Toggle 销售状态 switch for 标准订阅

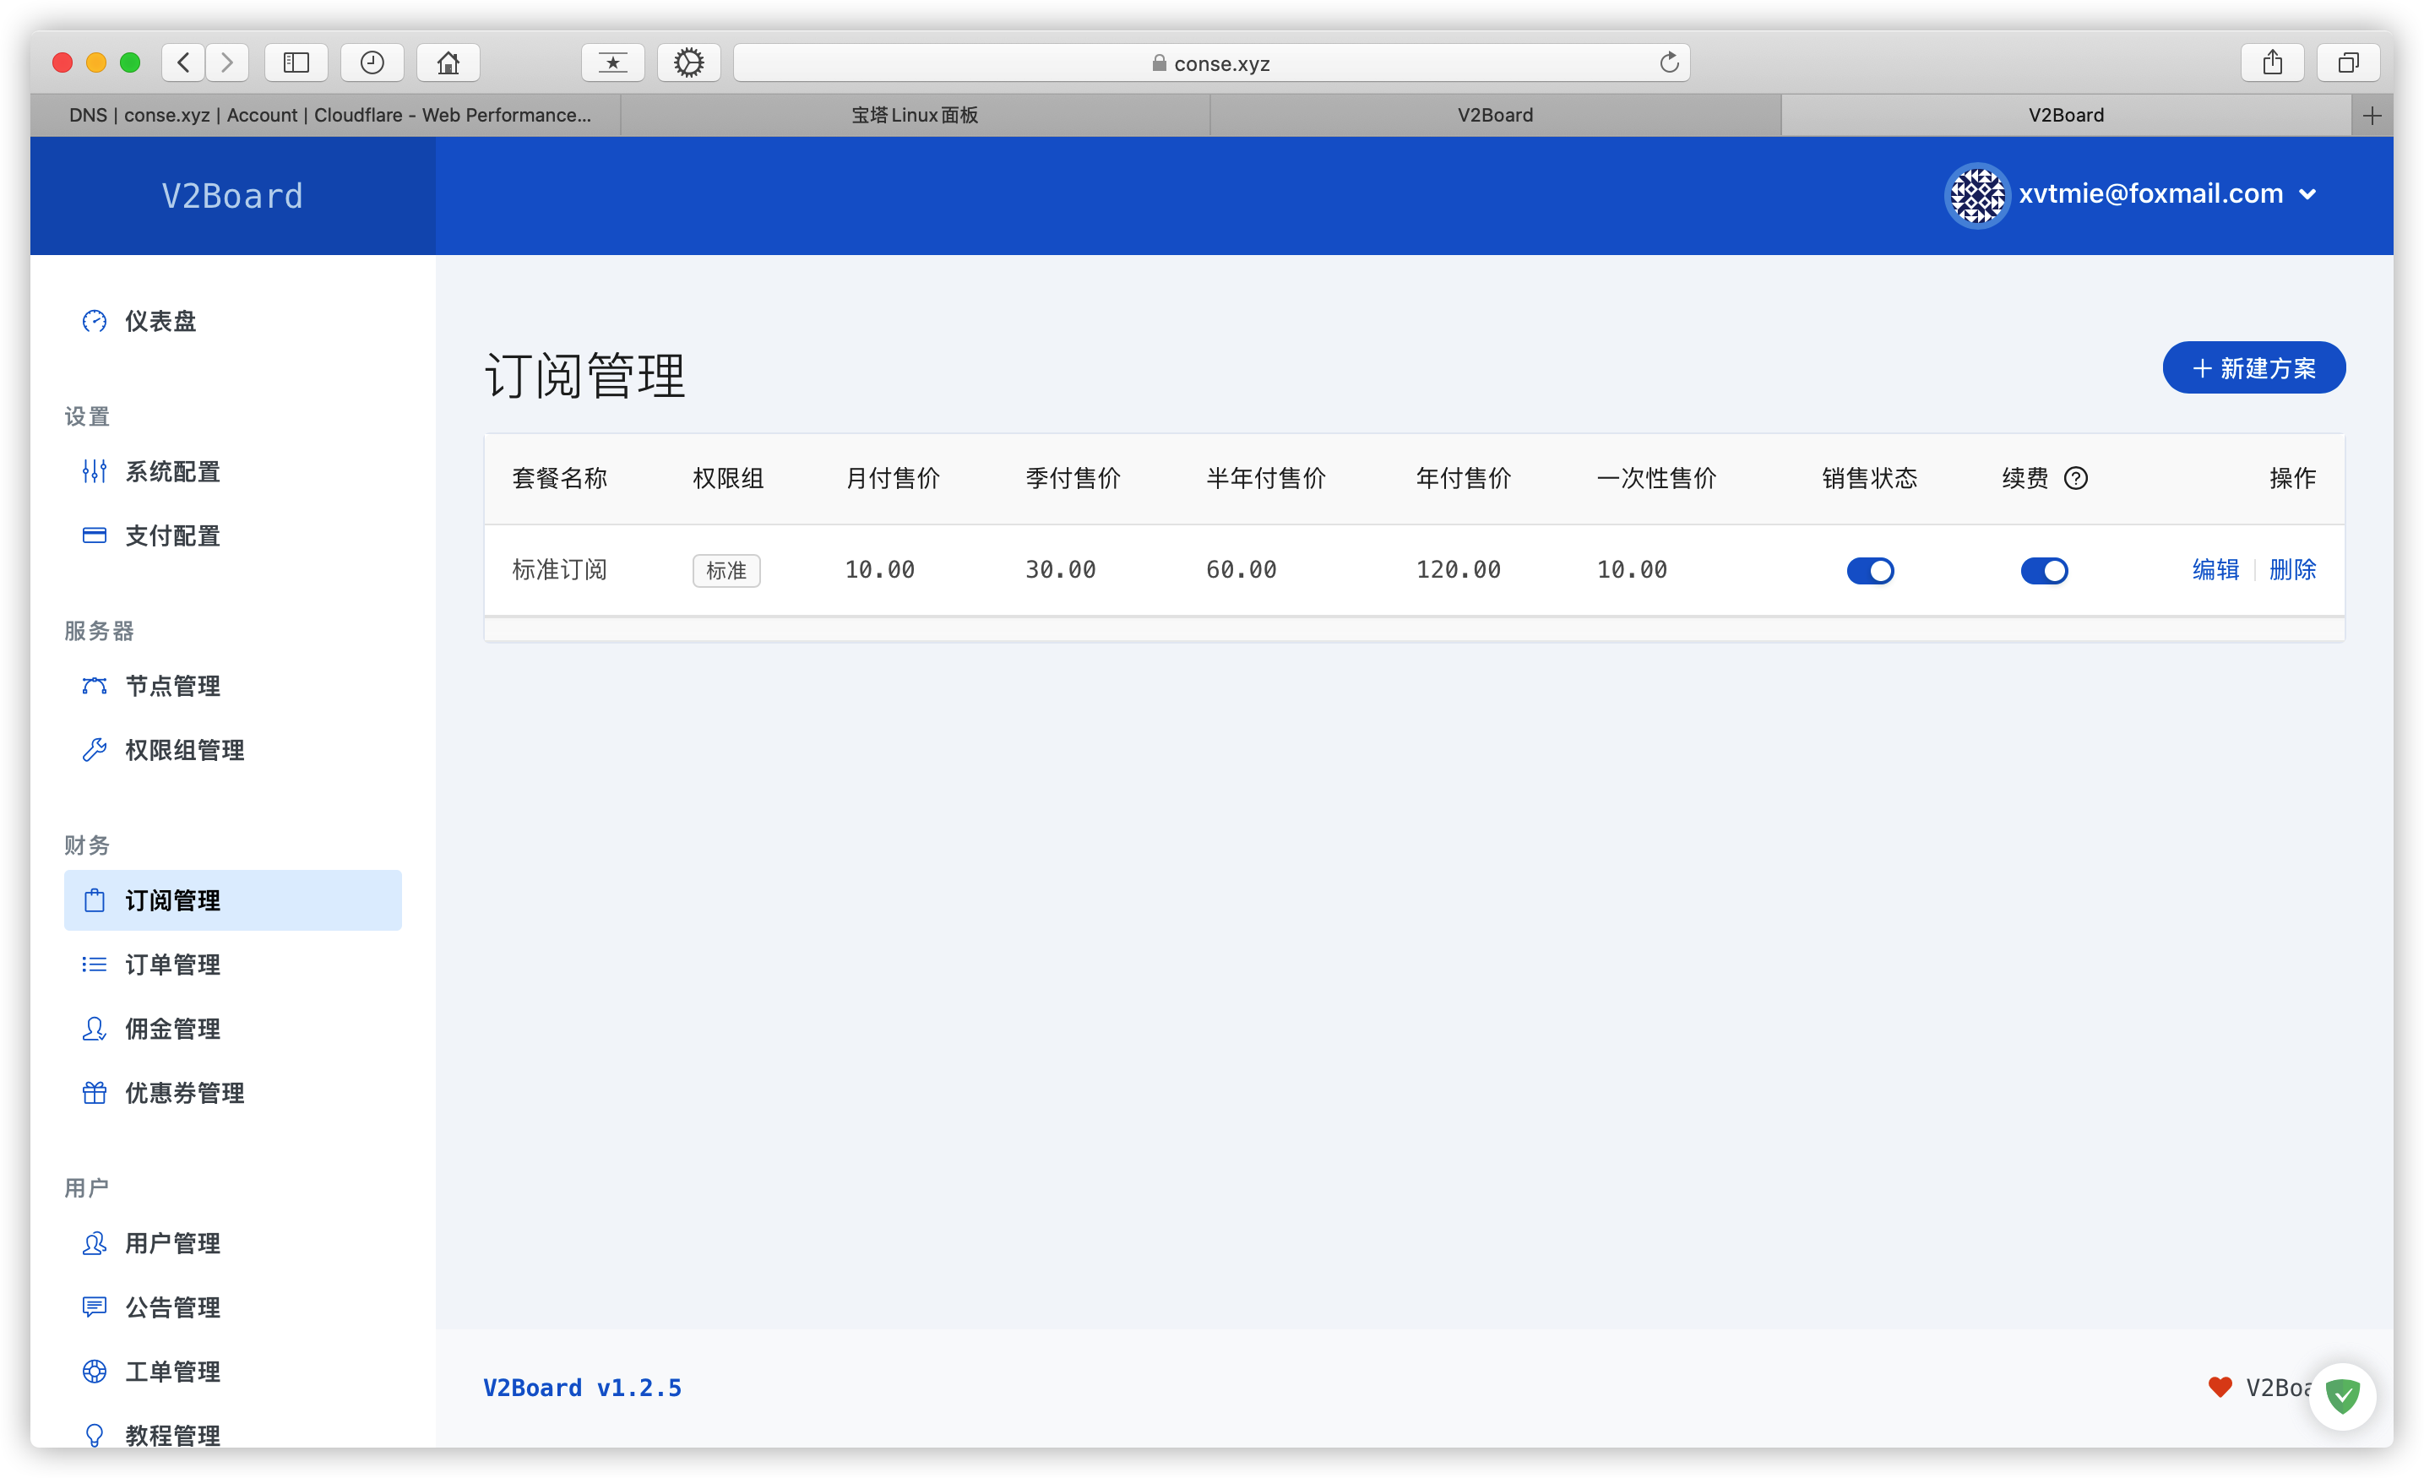point(1870,571)
